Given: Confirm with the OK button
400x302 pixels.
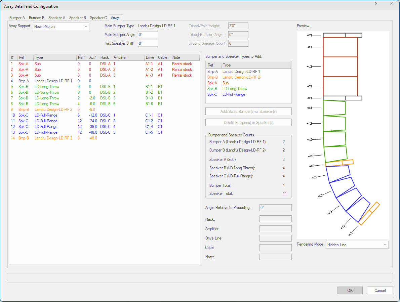Looking at the screenshot, I should point(350,291).
